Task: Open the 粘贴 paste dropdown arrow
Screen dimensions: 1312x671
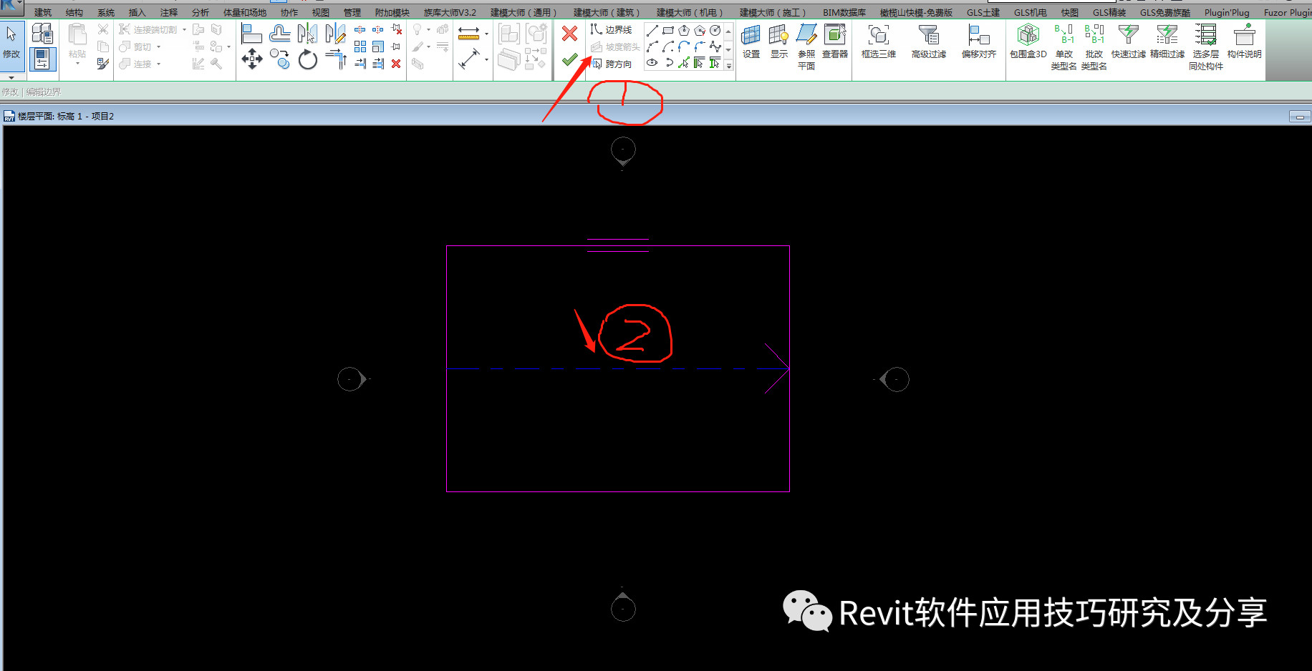Action: pyautogui.click(x=77, y=64)
